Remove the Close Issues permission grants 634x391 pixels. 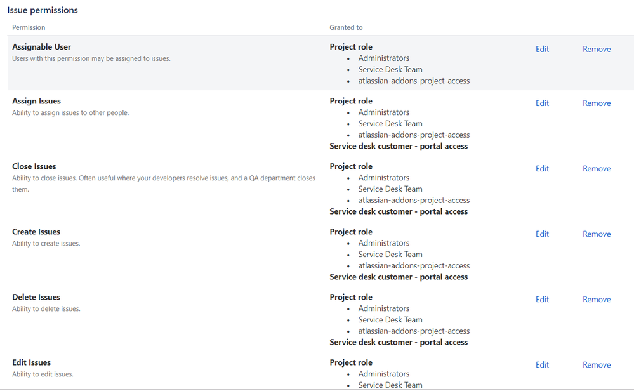coord(597,169)
